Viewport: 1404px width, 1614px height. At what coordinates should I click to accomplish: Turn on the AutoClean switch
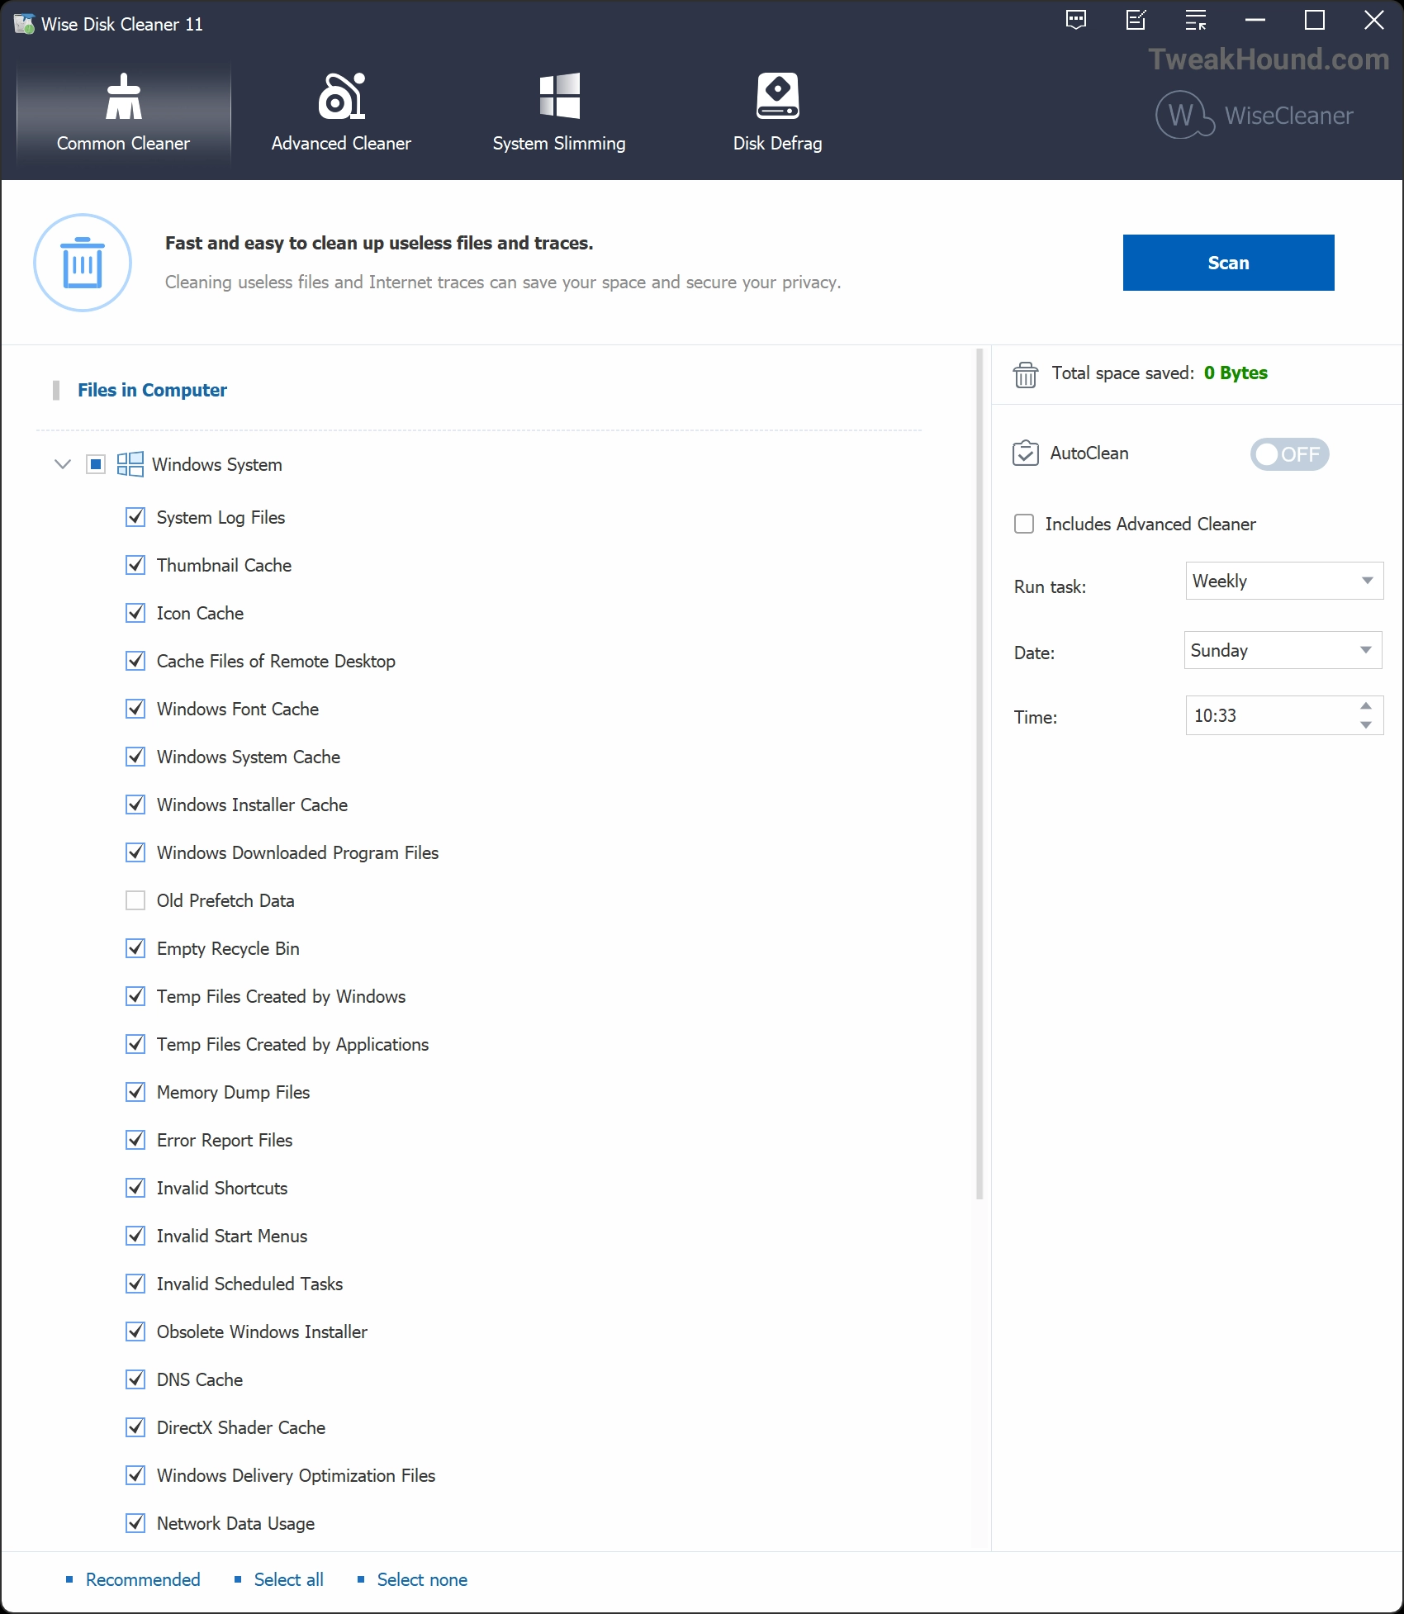(1288, 454)
